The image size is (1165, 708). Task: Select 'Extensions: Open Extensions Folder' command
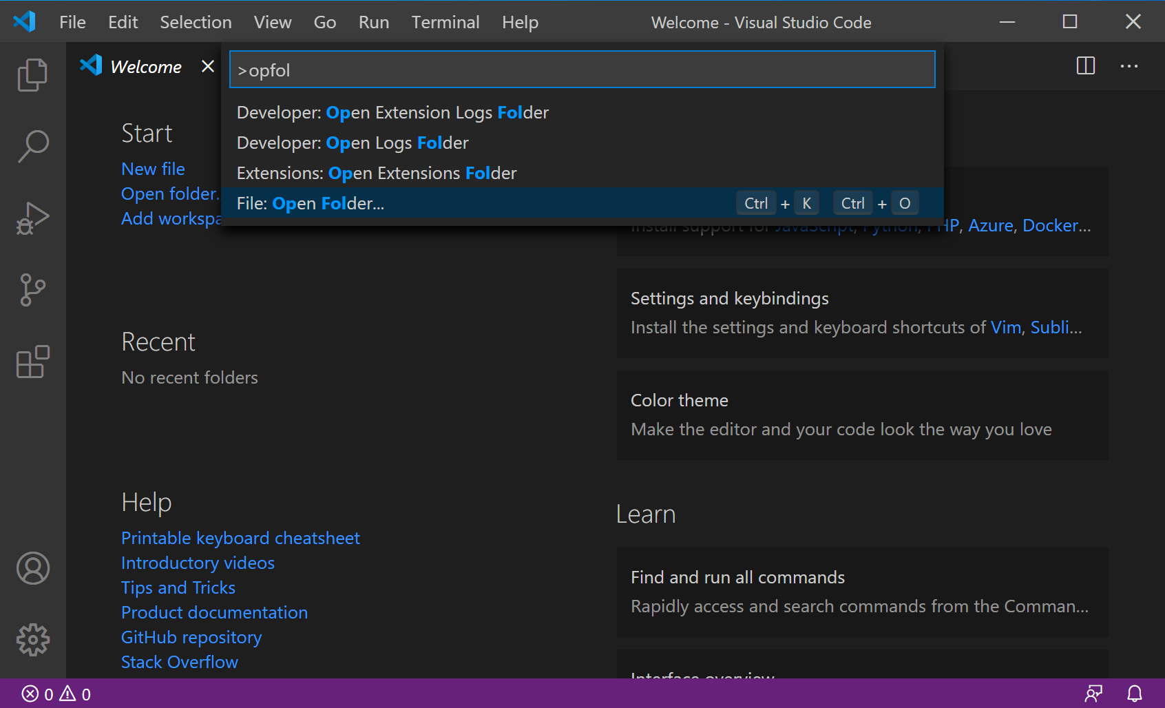(x=377, y=173)
